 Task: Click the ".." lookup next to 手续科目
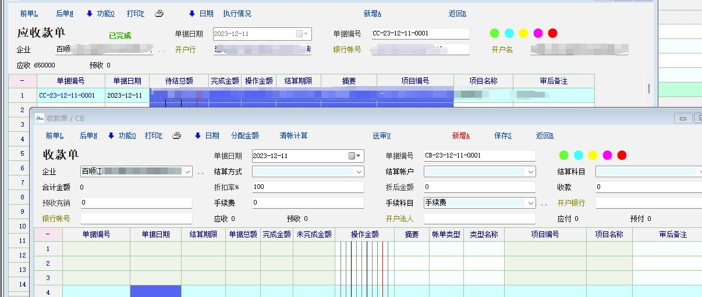(x=544, y=203)
